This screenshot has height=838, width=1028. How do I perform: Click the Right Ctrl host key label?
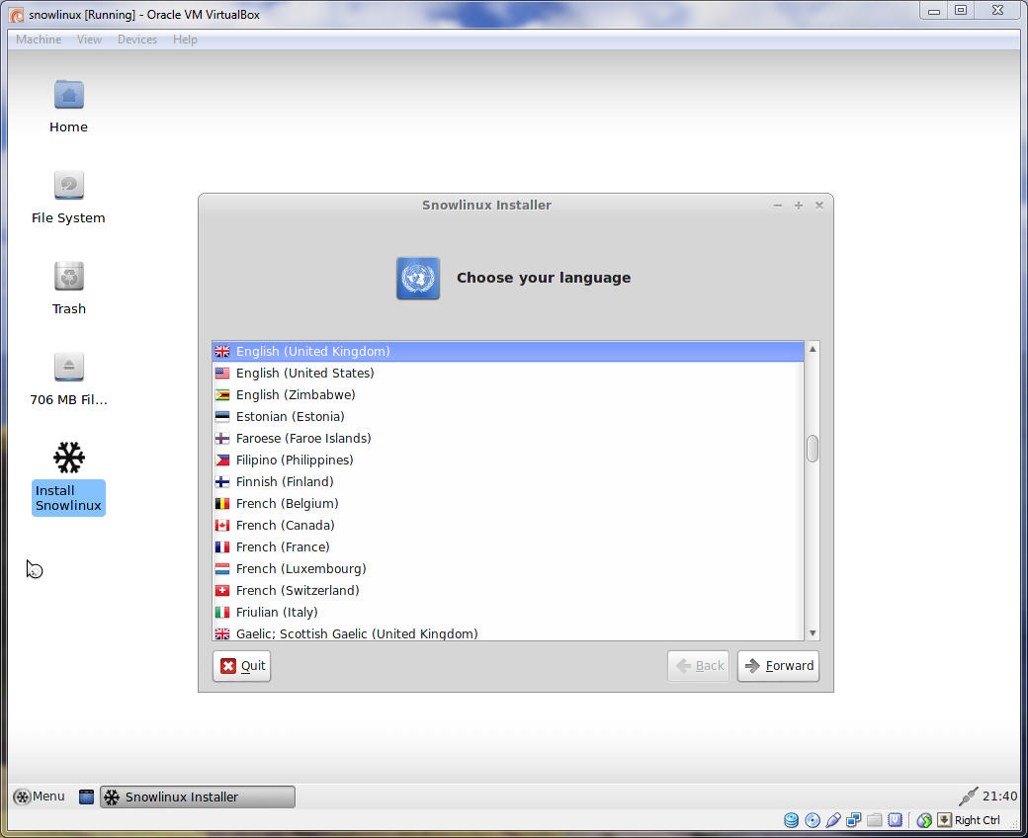click(977, 820)
